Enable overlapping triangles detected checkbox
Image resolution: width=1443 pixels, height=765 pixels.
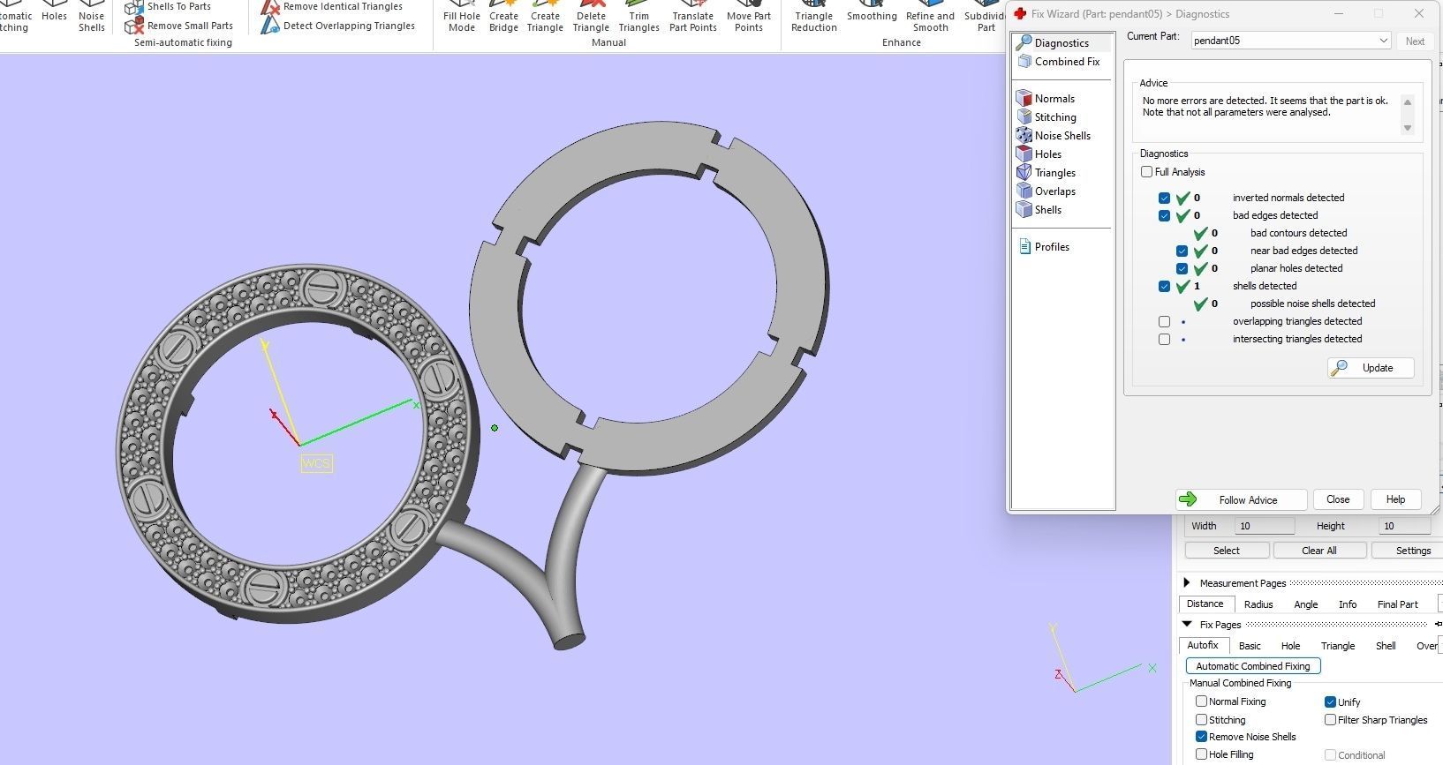pos(1164,321)
